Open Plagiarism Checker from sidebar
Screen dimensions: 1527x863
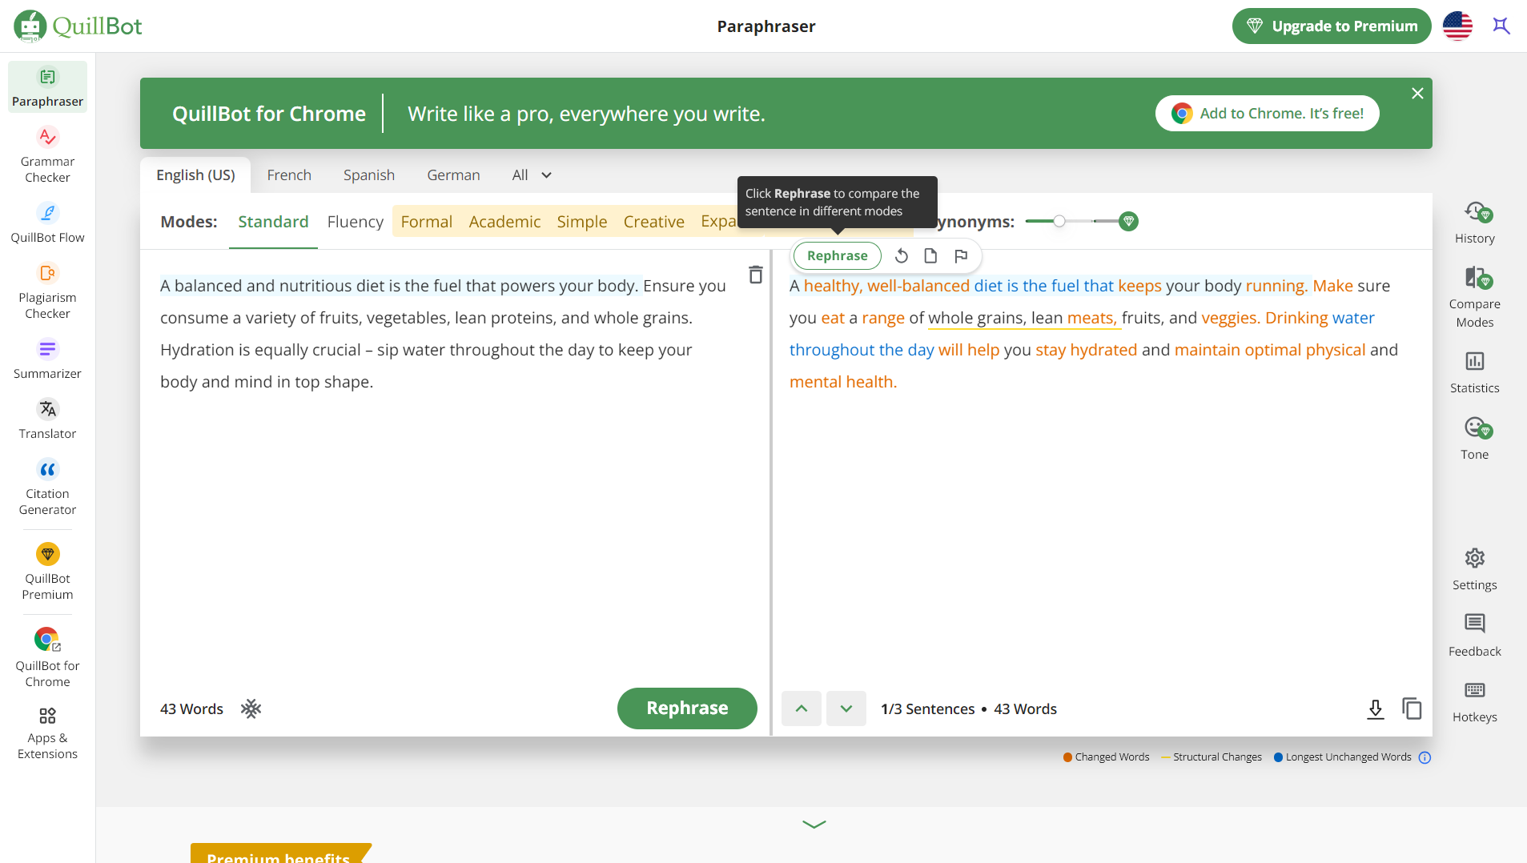(47, 291)
